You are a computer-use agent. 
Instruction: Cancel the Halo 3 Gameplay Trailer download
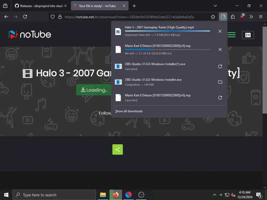[220, 31]
